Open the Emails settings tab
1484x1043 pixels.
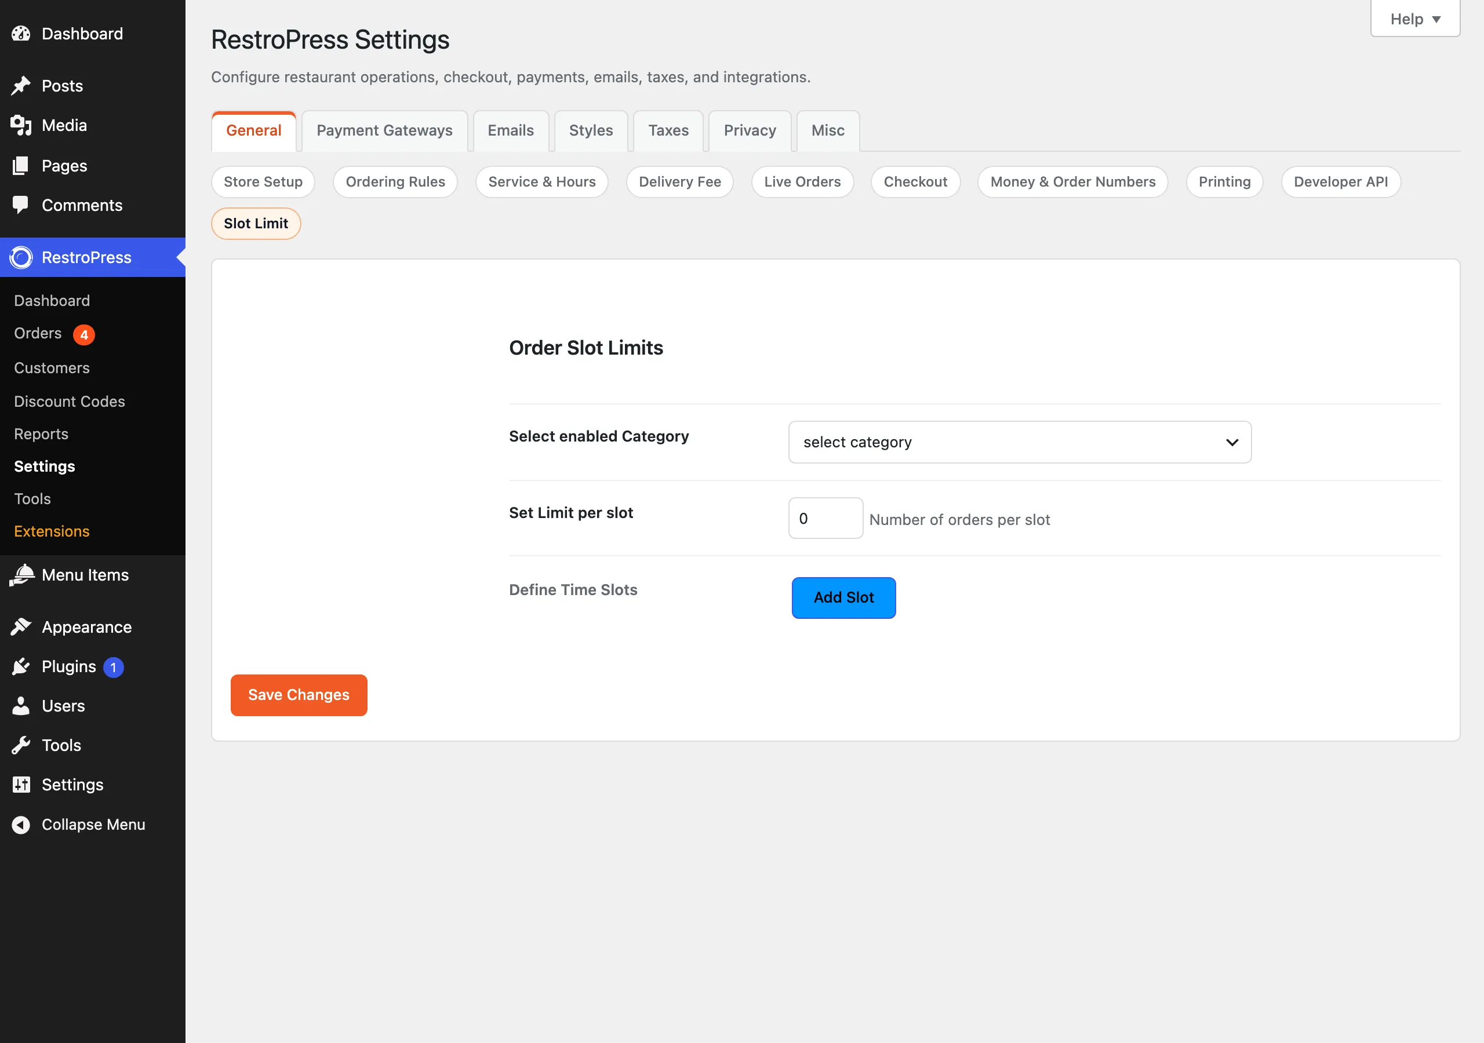[511, 130]
